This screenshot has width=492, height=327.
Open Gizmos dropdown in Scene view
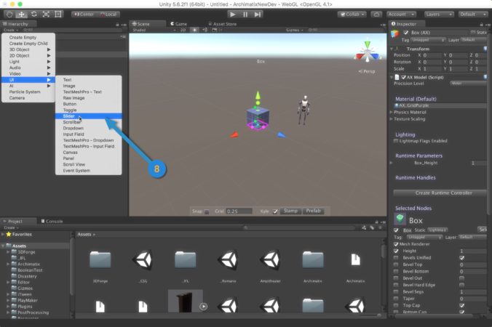pos(295,30)
